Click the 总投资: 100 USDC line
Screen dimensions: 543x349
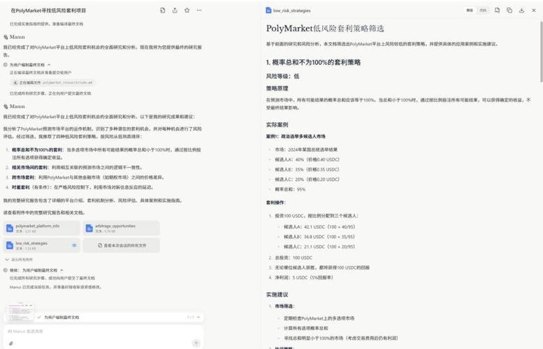point(294,258)
